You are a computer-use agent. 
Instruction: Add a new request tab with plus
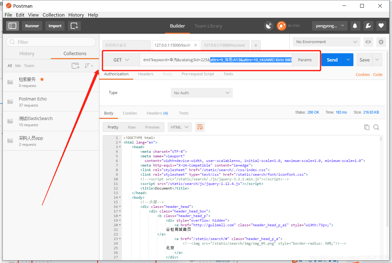[x=256, y=45]
